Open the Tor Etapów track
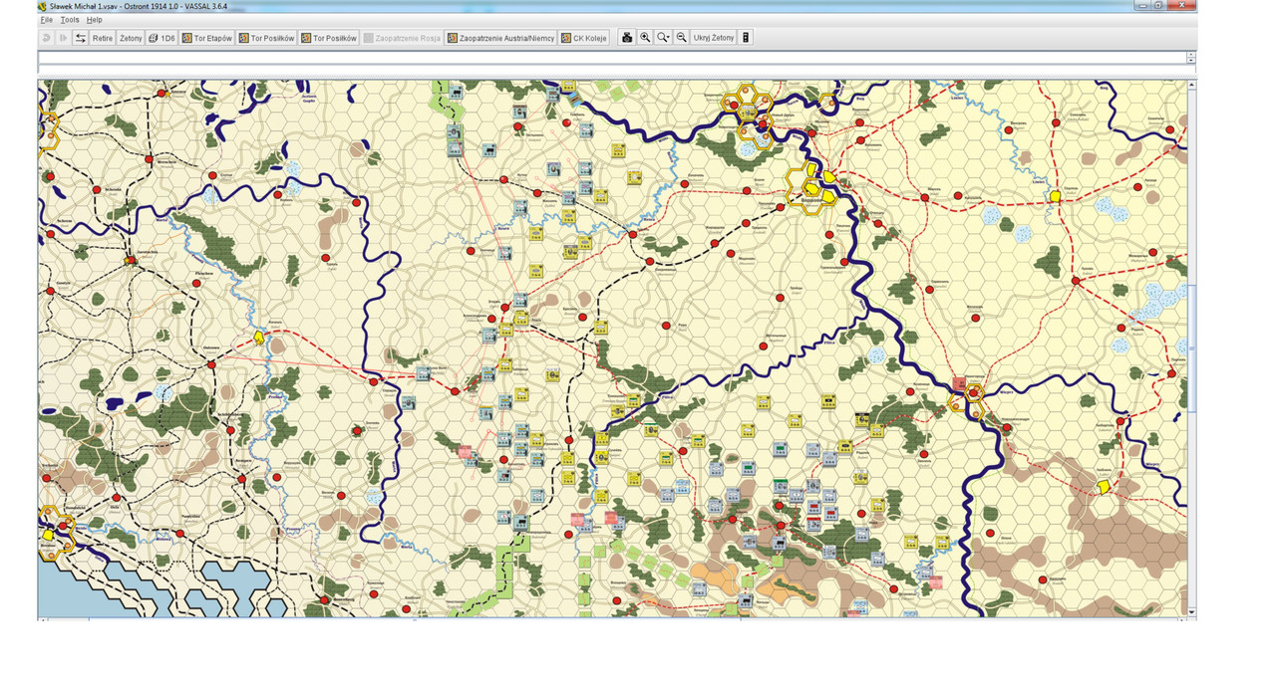1276x690 pixels. pyautogui.click(x=207, y=38)
